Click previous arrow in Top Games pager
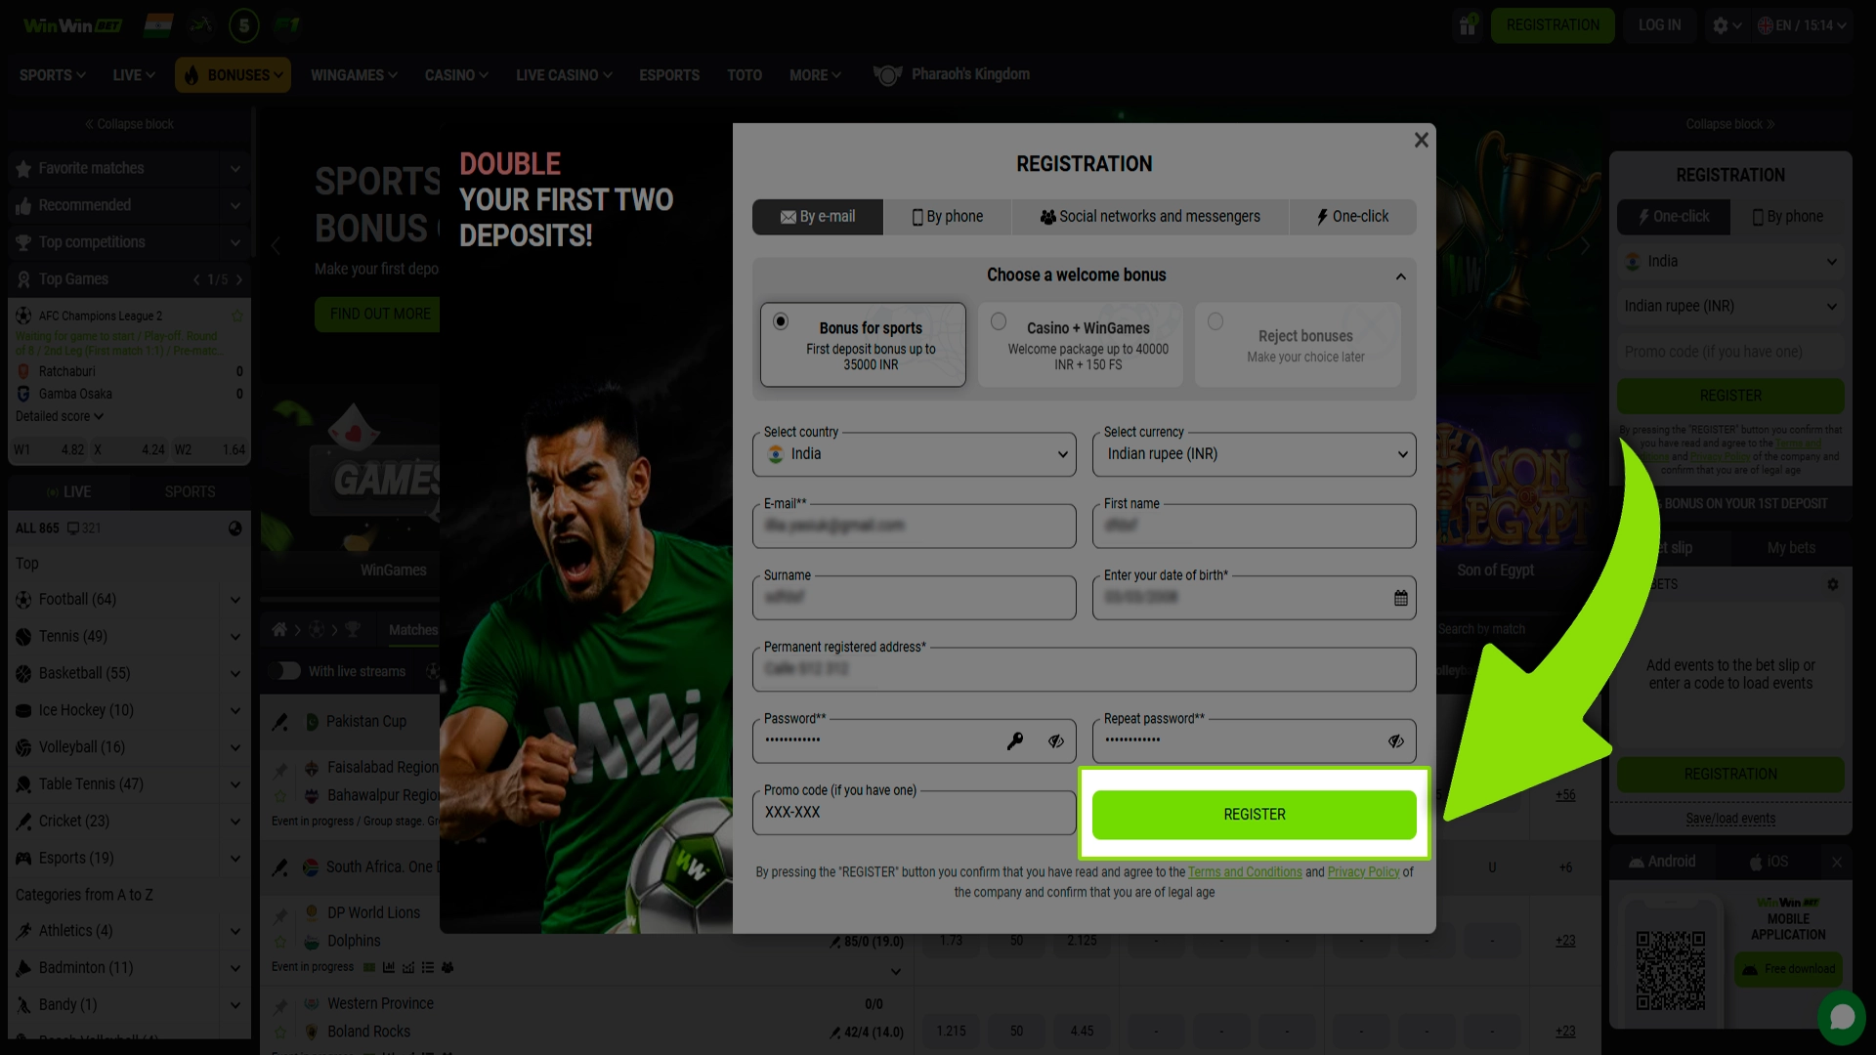Image resolution: width=1876 pixels, height=1055 pixels. [196, 280]
